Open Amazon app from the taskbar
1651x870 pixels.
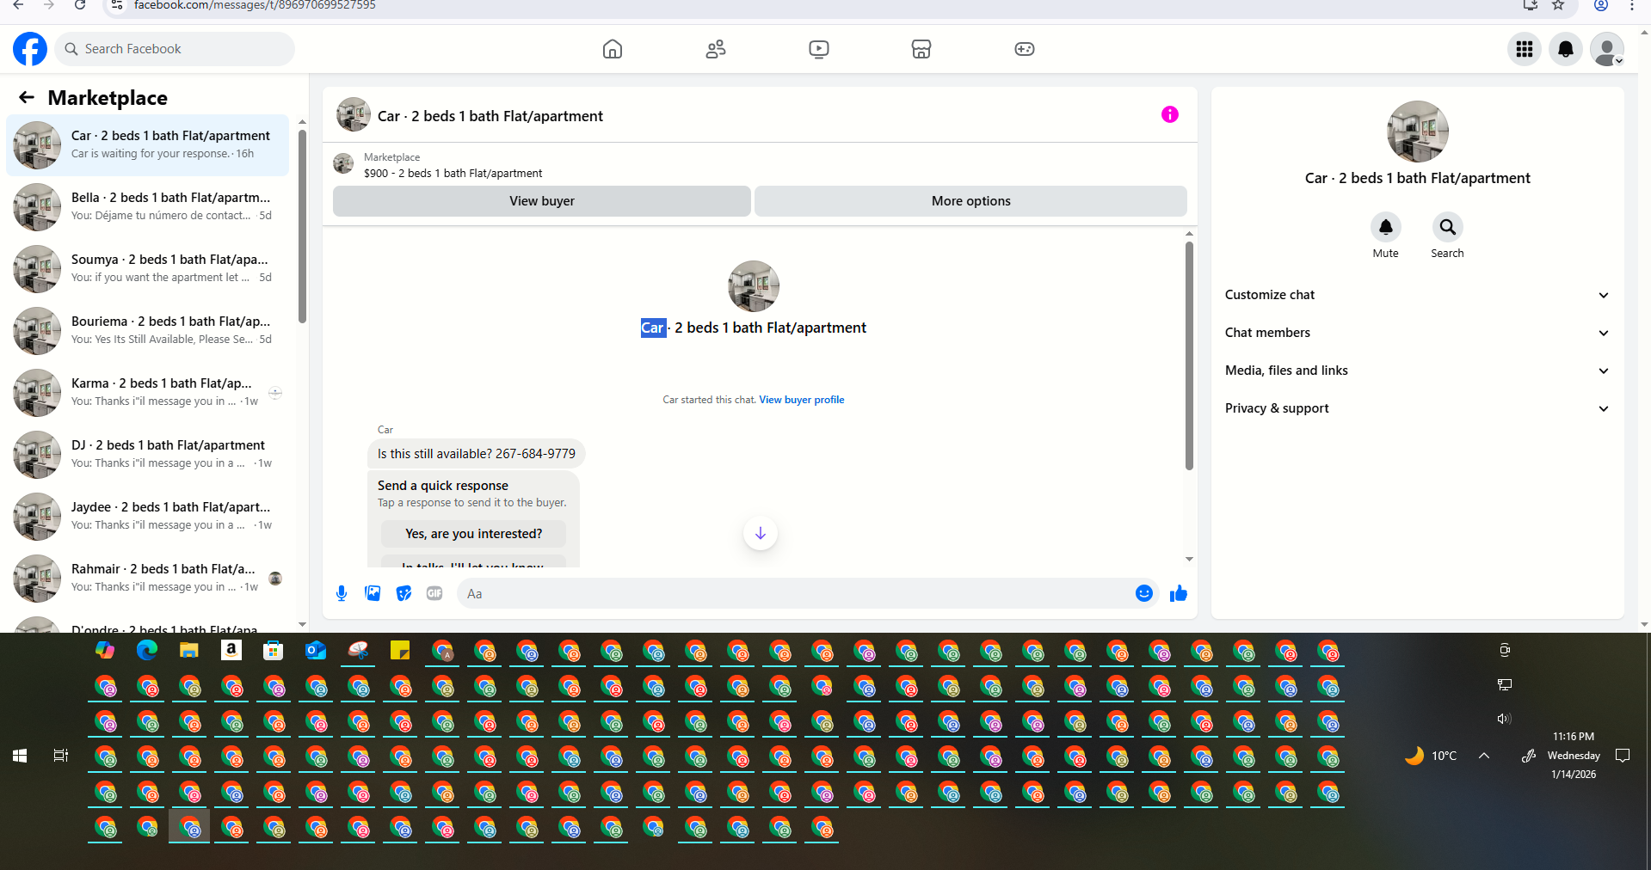click(231, 651)
